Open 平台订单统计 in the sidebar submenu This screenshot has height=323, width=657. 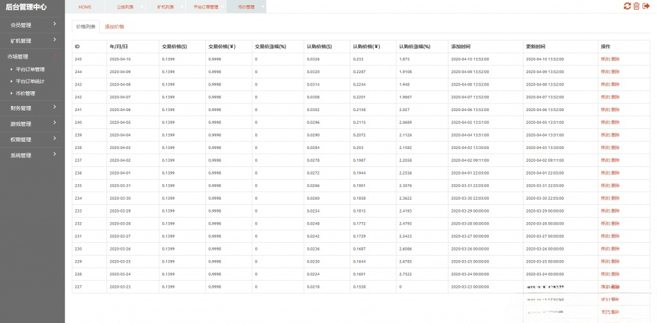pos(30,82)
